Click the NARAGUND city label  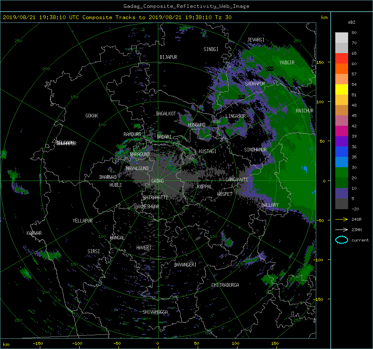(140, 154)
